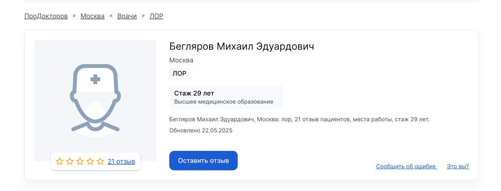Click the Бегляров Михаил Эдуардович heading
This screenshot has width=501, height=191.
242,46
